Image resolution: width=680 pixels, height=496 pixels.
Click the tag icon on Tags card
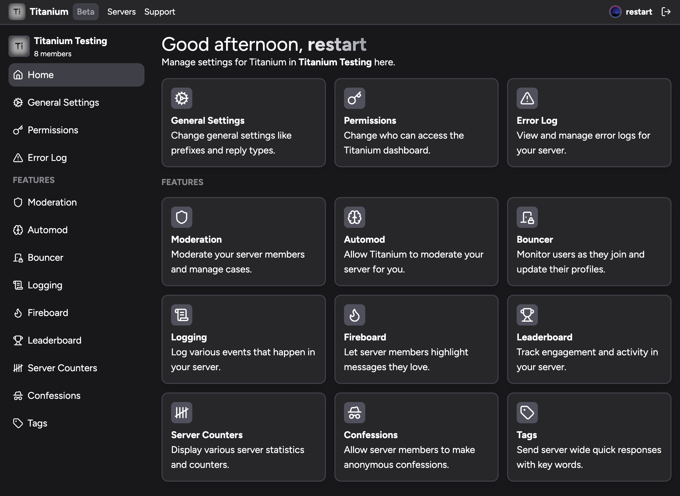click(x=527, y=413)
